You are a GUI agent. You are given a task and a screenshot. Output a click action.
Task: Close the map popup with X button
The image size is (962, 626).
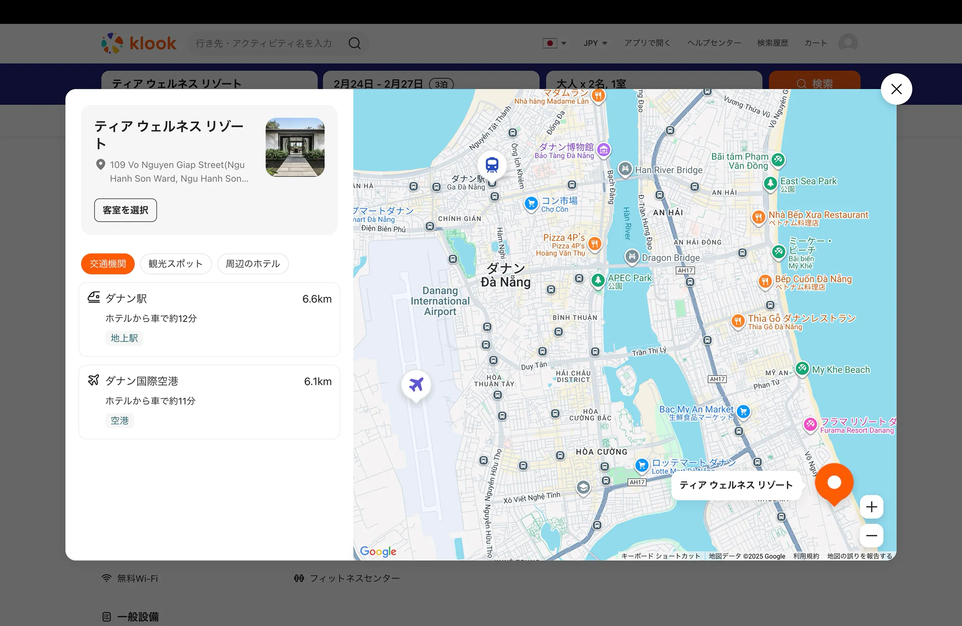pos(896,89)
